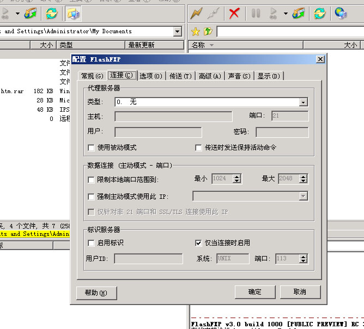This screenshot has height=329, width=364.
Task: Click the left pane switch to local browser icon
Action: tap(74, 13)
